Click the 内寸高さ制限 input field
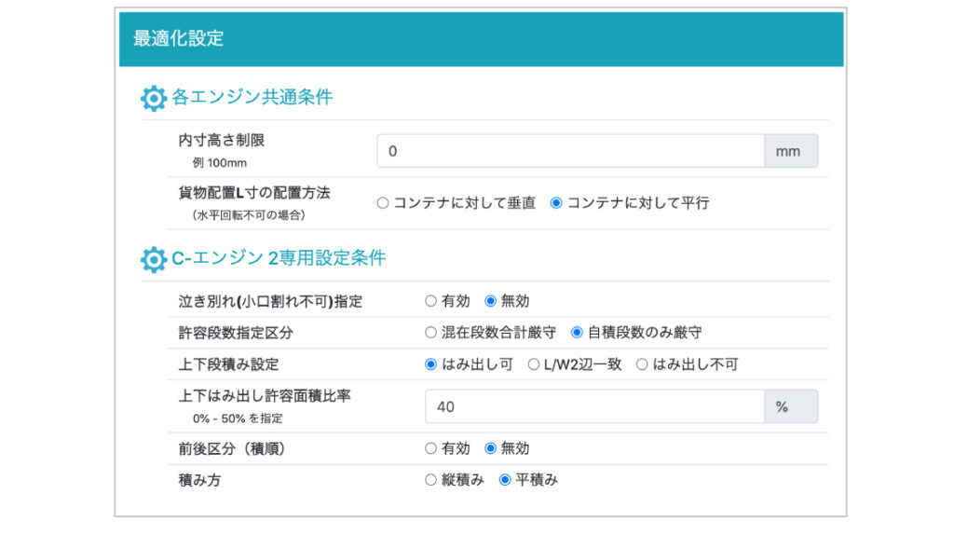Image resolution: width=954 pixels, height=535 pixels. coord(570,151)
